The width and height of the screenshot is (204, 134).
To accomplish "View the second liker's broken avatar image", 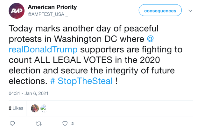I will (x=44, y=108).
